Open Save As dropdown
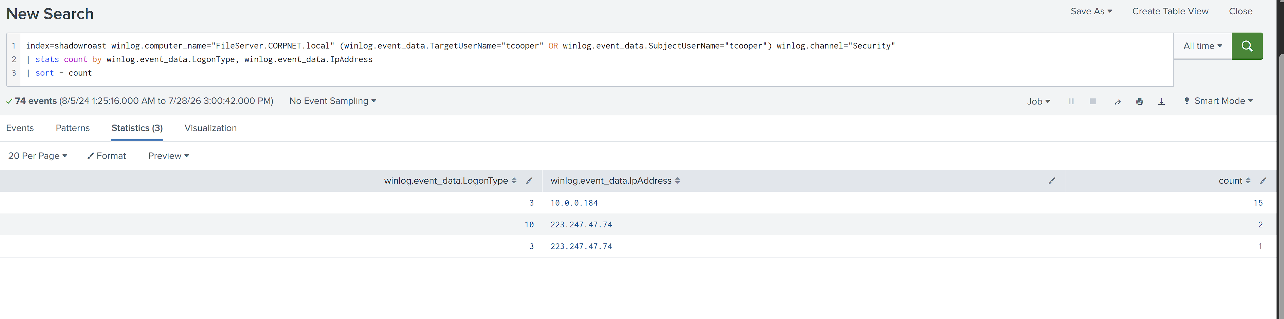This screenshot has width=1284, height=319. tap(1091, 12)
